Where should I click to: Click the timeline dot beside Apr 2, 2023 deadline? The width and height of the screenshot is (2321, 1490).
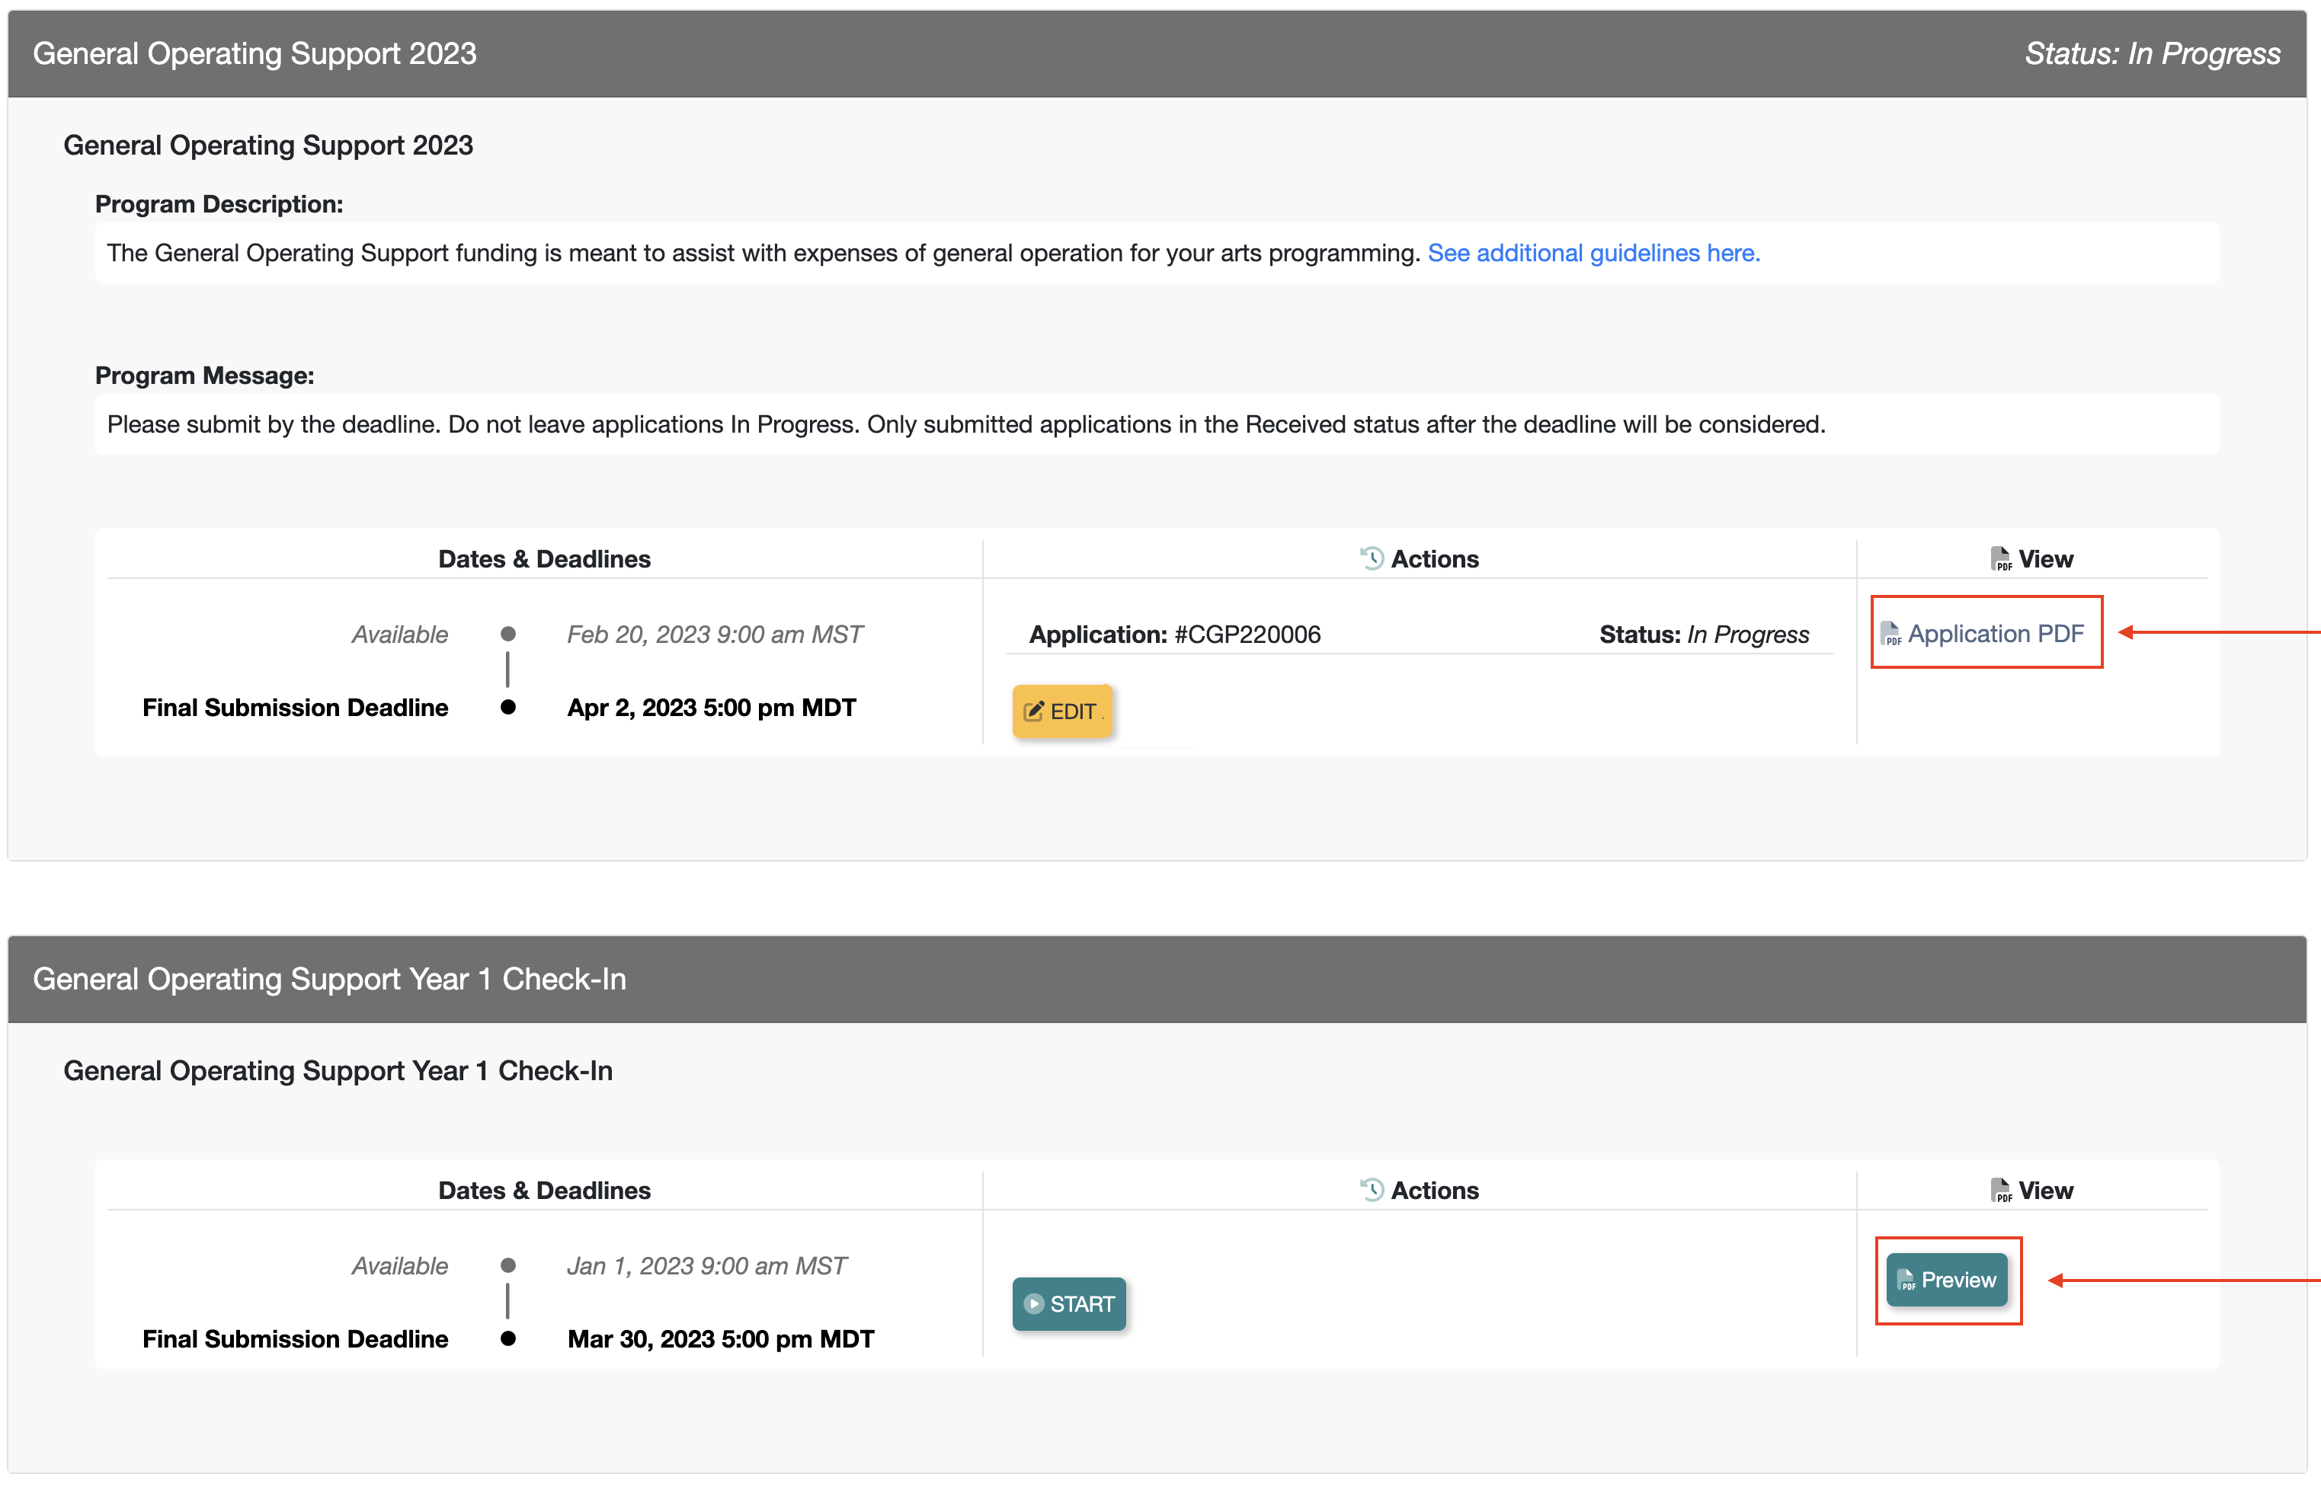[x=508, y=707]
